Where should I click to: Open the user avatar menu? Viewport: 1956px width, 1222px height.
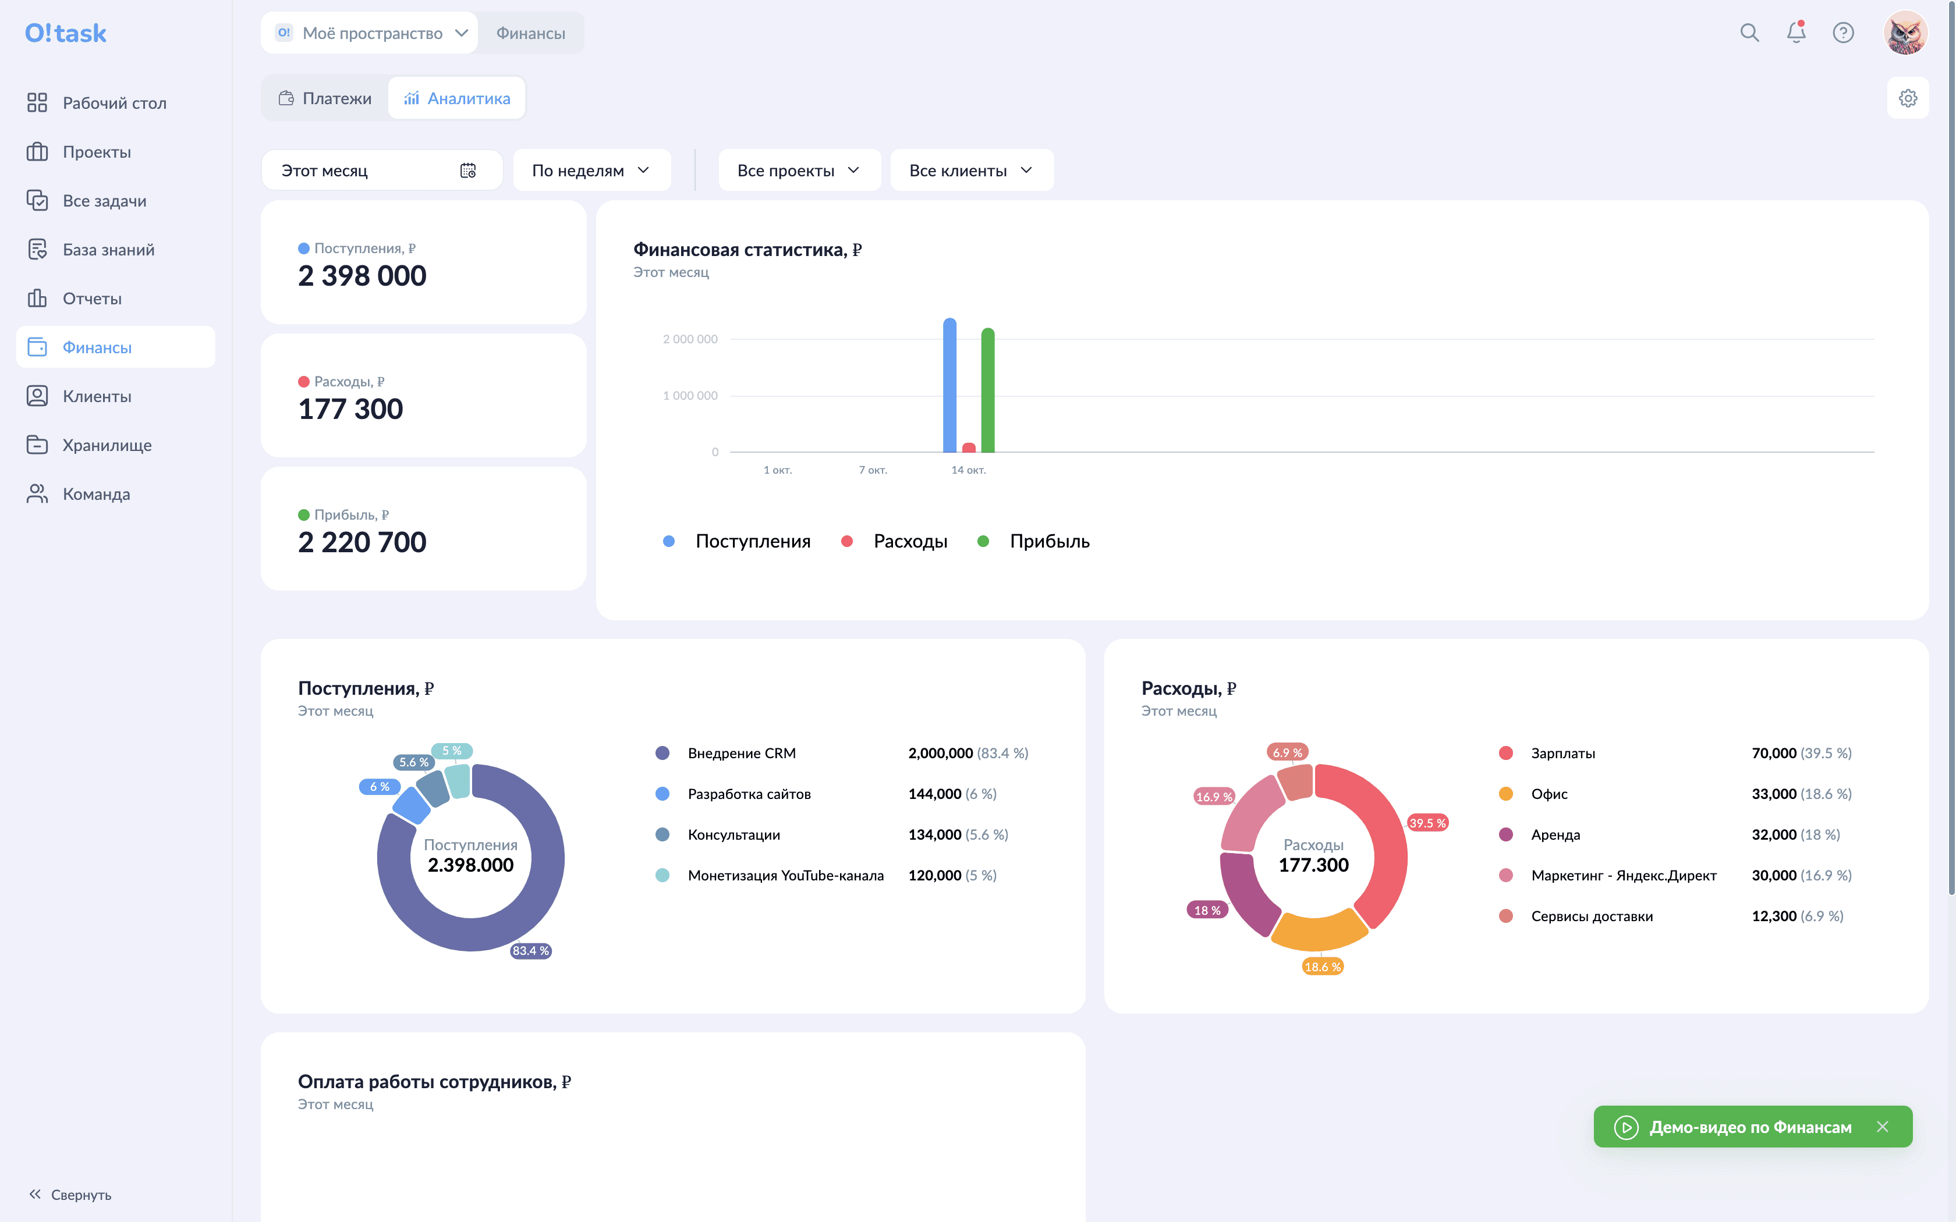tap(1905, 33)
